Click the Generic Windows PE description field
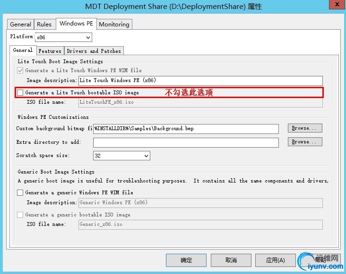 click(200, 203)
